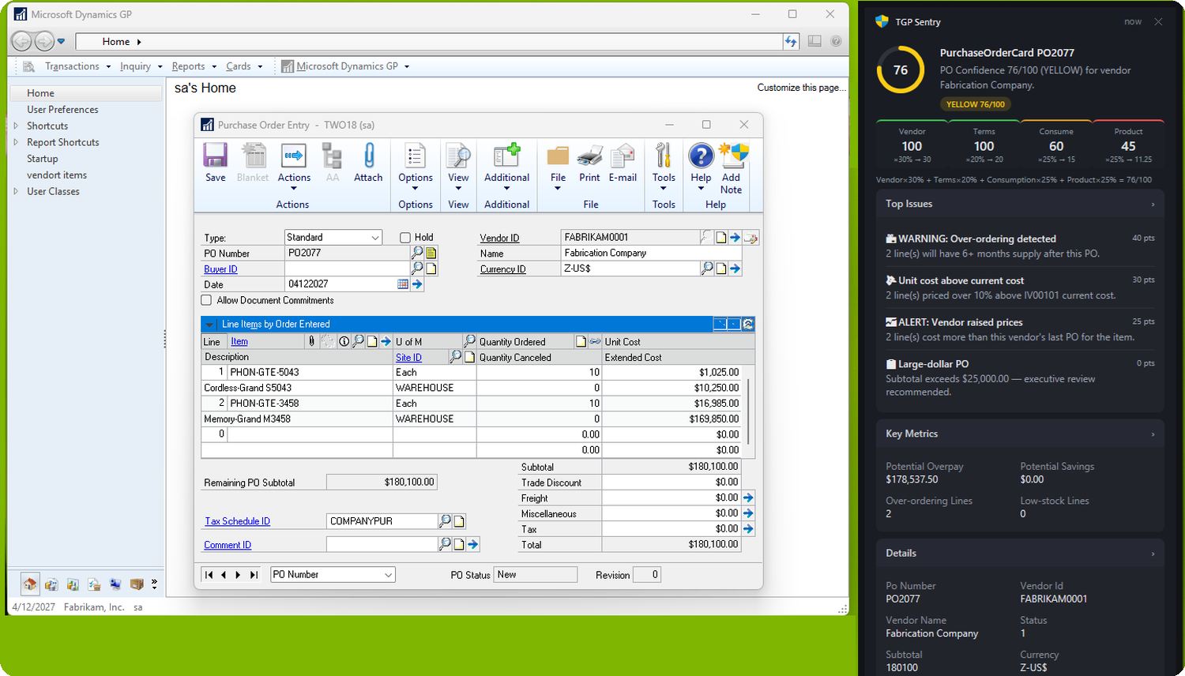Open the Date calendar picker icon
The width and height of the screenshot is (1185, 676).
403,284
